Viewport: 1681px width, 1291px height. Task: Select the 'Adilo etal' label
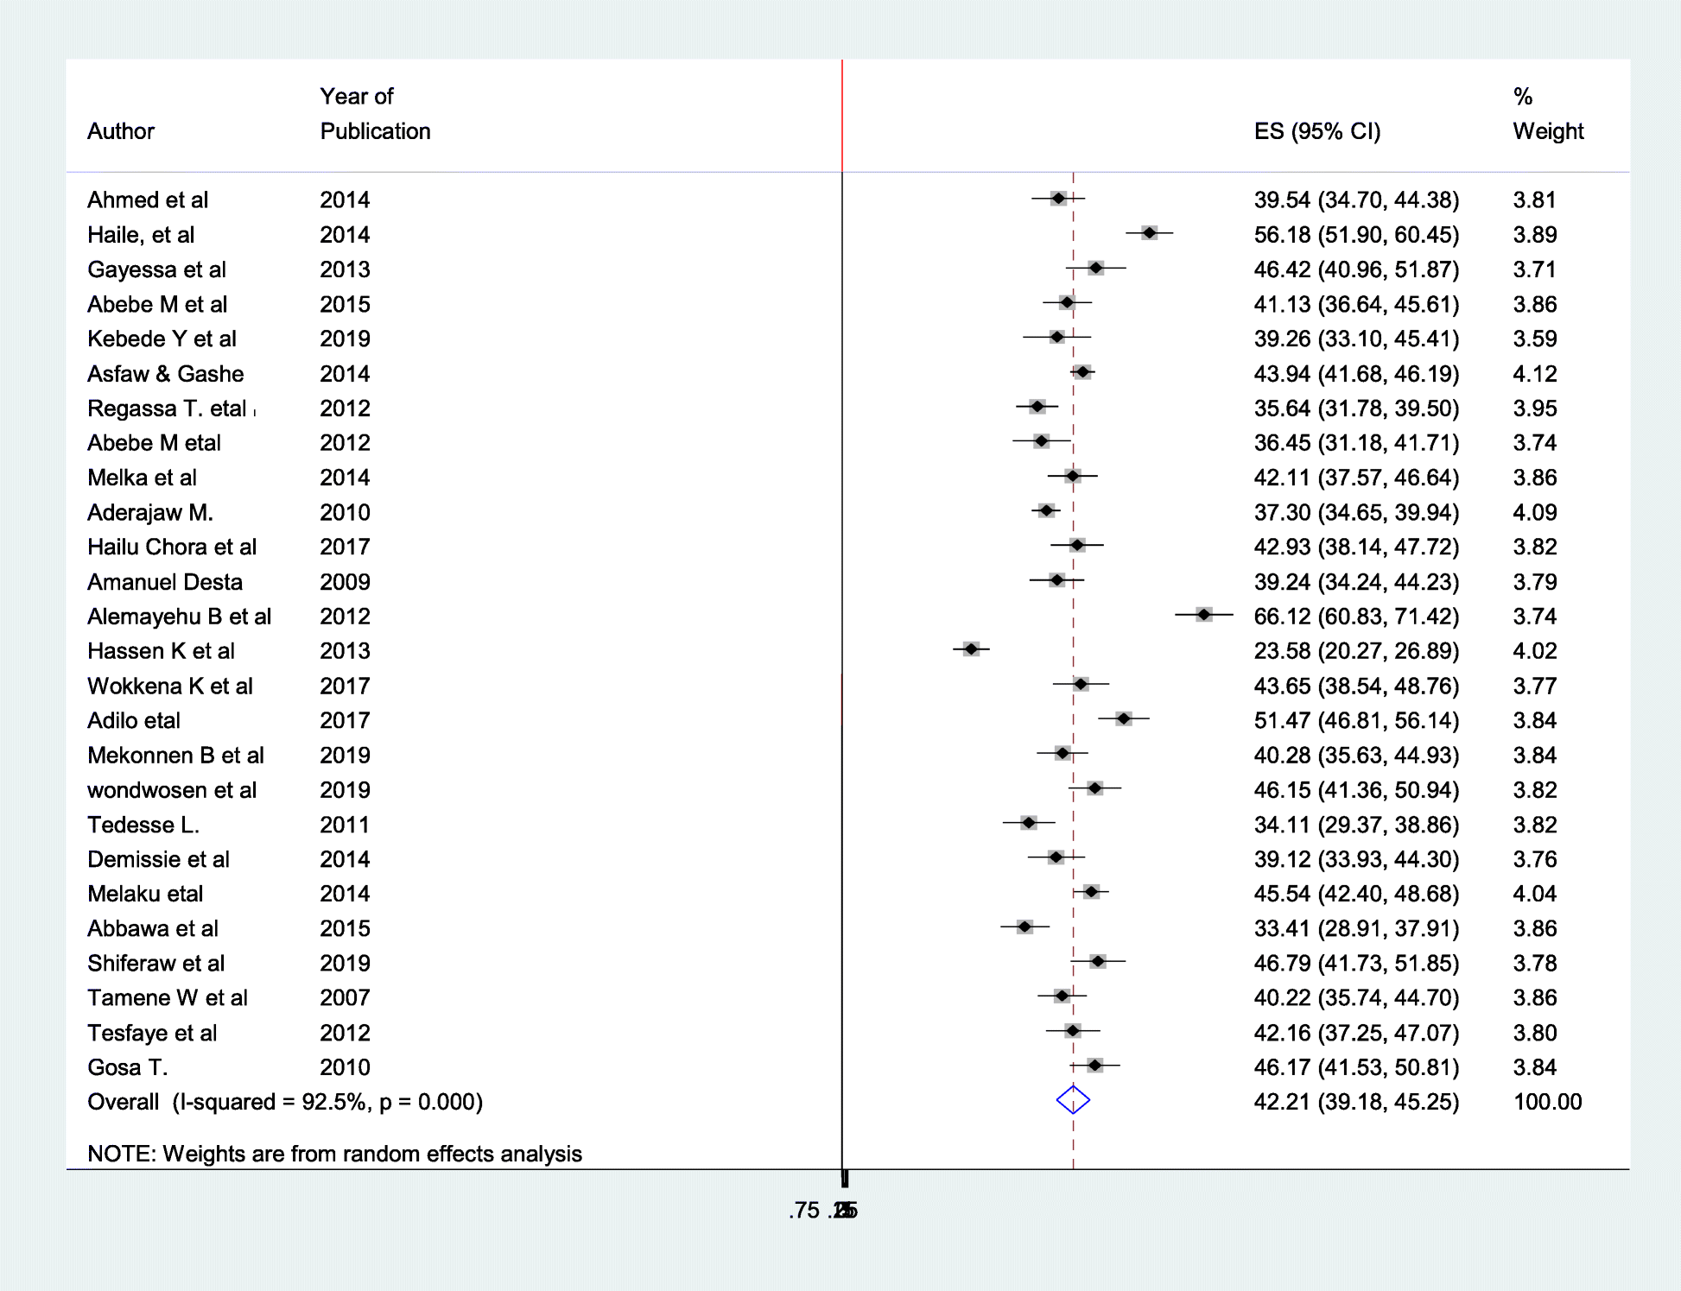(x=134, y=721)
